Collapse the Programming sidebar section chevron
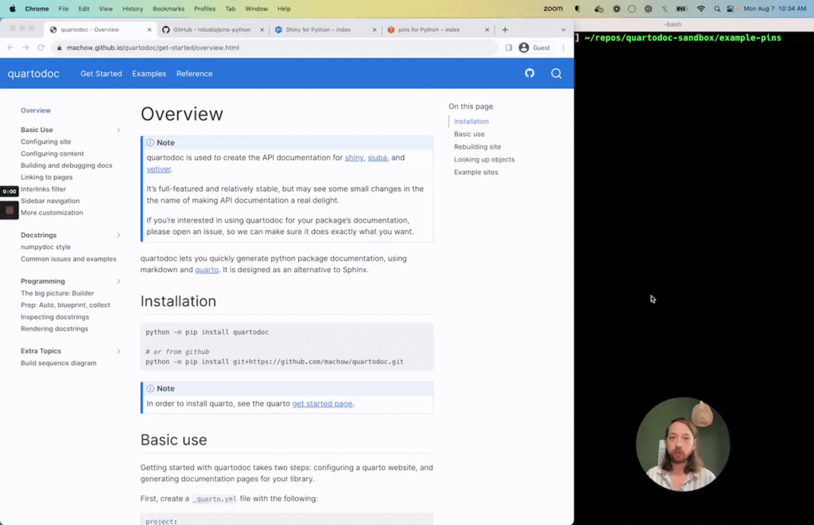Screen dimensions: 814x525 [x=118, y=282]
